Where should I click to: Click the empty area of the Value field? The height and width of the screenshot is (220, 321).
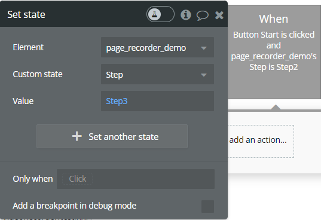coord(171,101)
